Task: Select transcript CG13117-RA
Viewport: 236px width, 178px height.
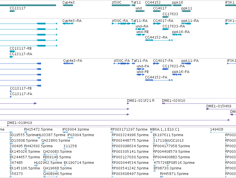Action: tap(11, 57)
